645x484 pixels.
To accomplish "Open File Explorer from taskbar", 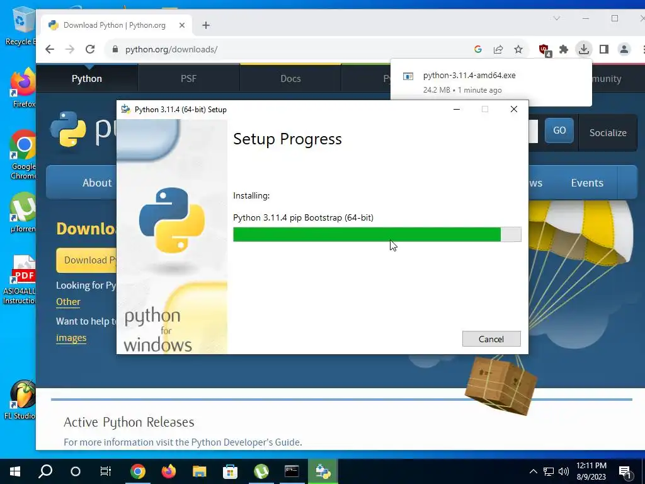I will (200, 471).
